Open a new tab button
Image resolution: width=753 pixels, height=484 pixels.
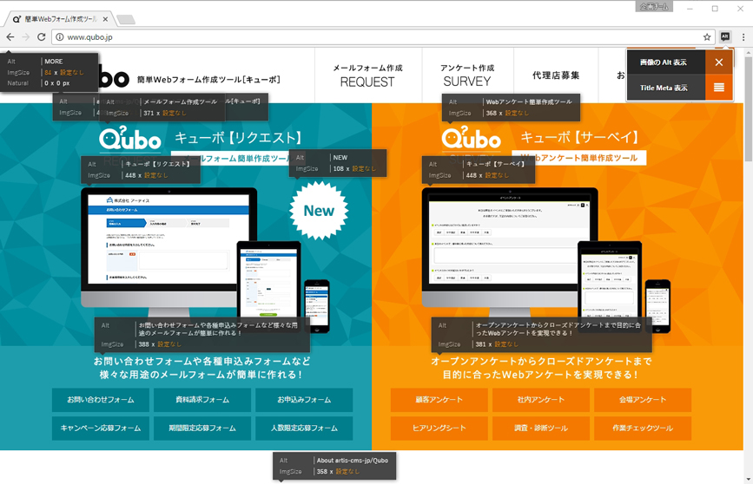(126, 19)
